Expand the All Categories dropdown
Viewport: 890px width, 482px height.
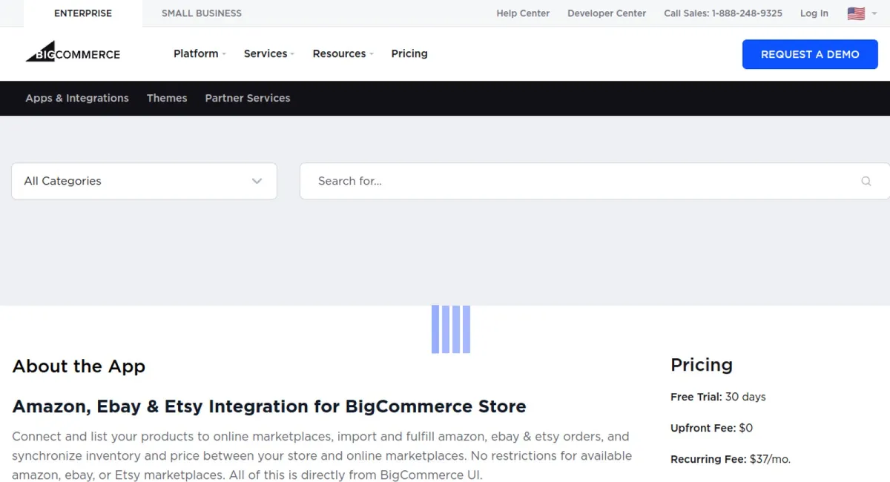point(144,181)
